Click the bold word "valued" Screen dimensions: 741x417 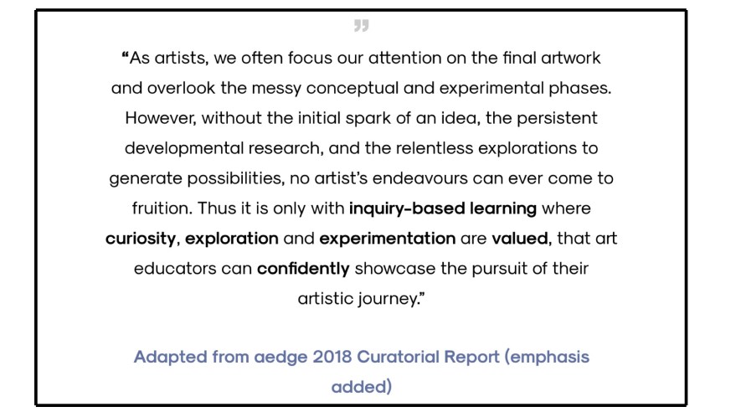(x=519, y=238)
